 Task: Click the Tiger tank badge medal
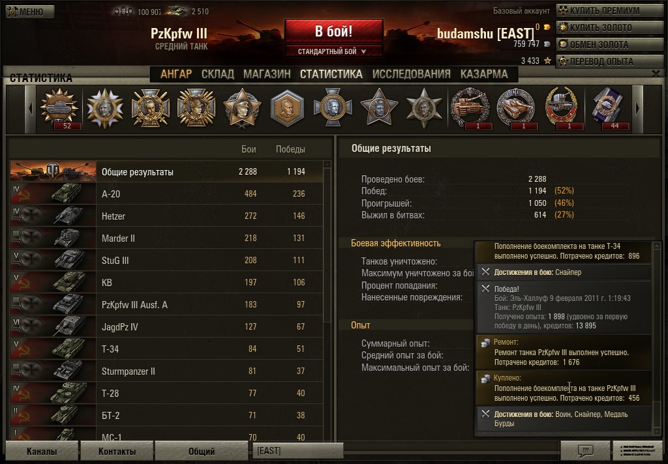tap(471, 108)
